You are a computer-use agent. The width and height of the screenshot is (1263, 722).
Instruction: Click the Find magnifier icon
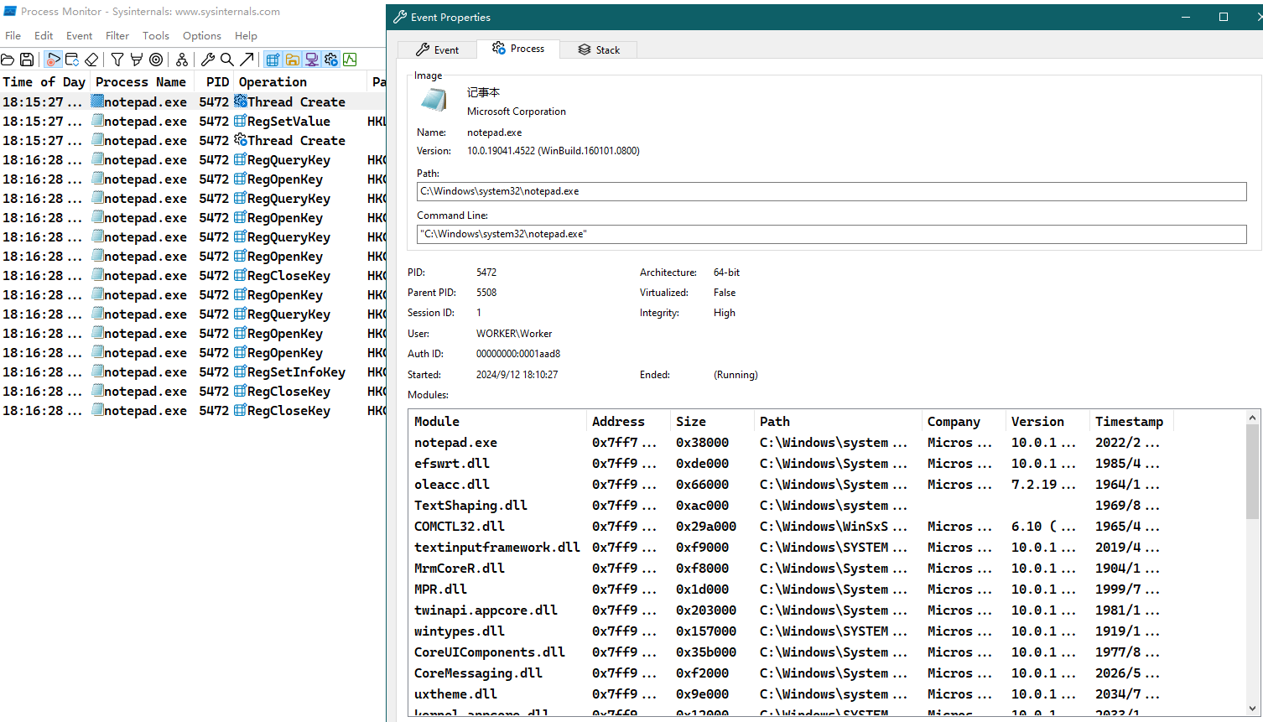coord(227,60)
